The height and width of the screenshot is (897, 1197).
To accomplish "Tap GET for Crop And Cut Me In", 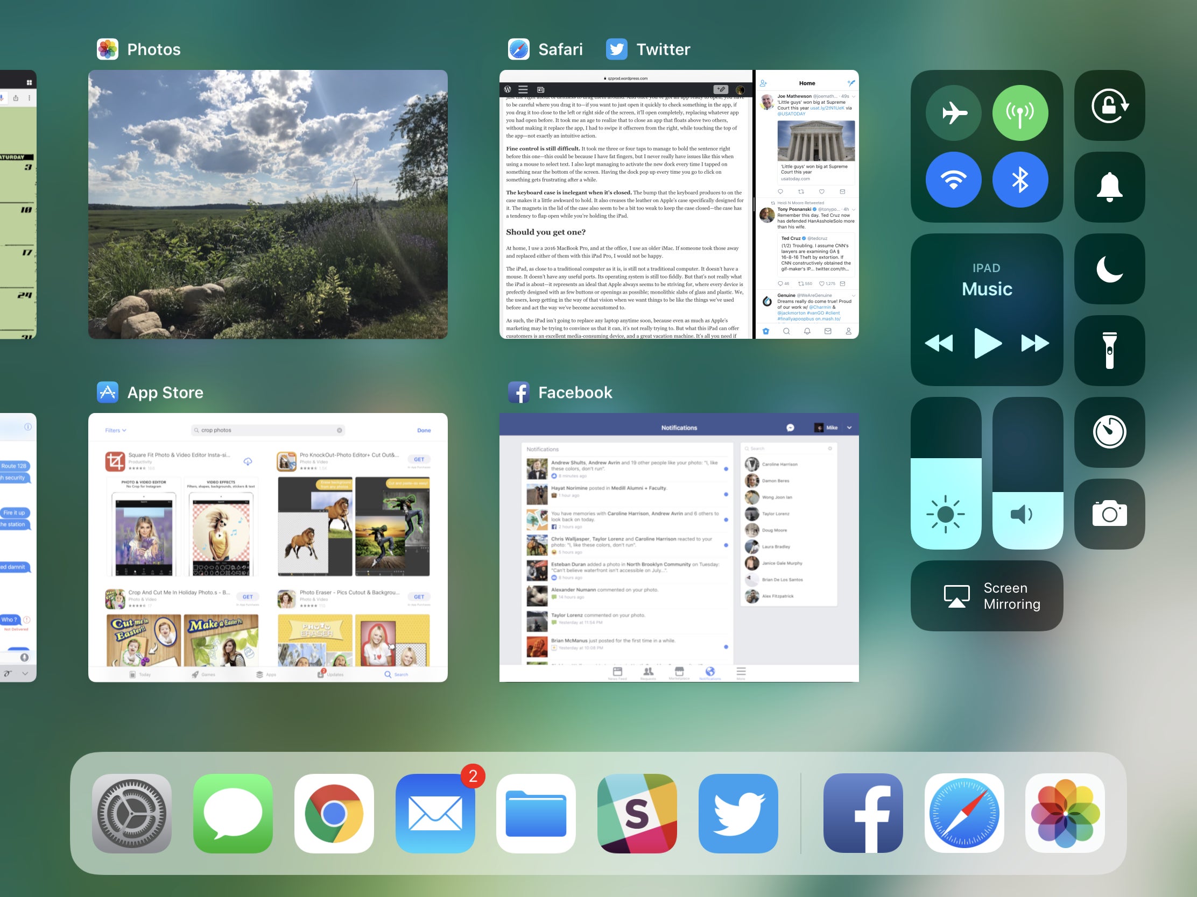I will pyautogui.click(x=247, y=596).
